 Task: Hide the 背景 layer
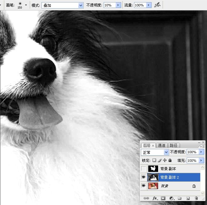(x=144, y=185)
